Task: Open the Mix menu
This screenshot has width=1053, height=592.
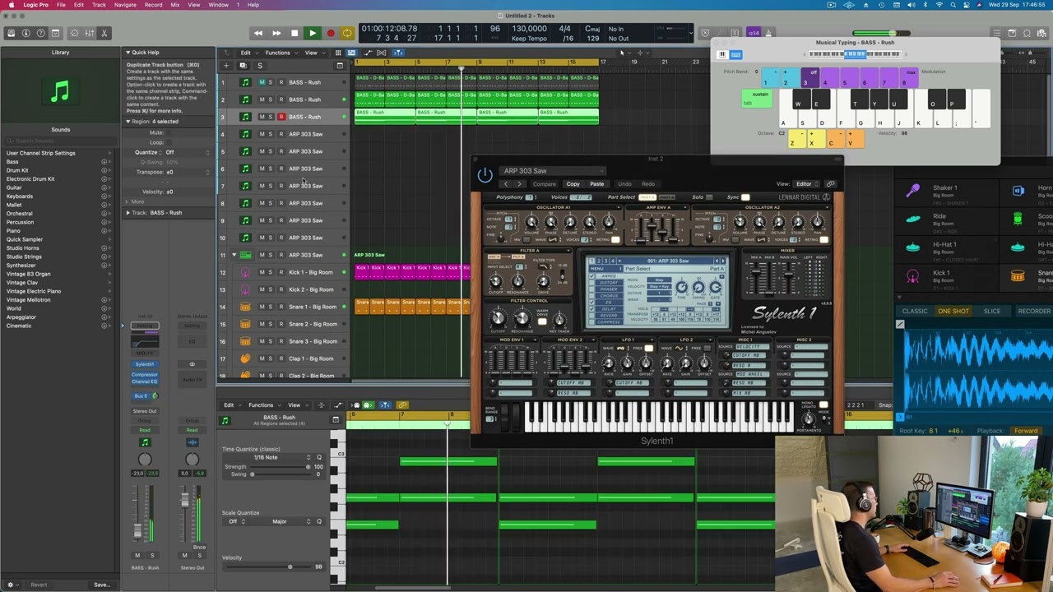Action: point(174,5)
